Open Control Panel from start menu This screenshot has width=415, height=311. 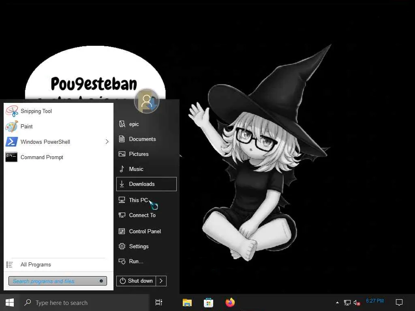click(146, 231)
